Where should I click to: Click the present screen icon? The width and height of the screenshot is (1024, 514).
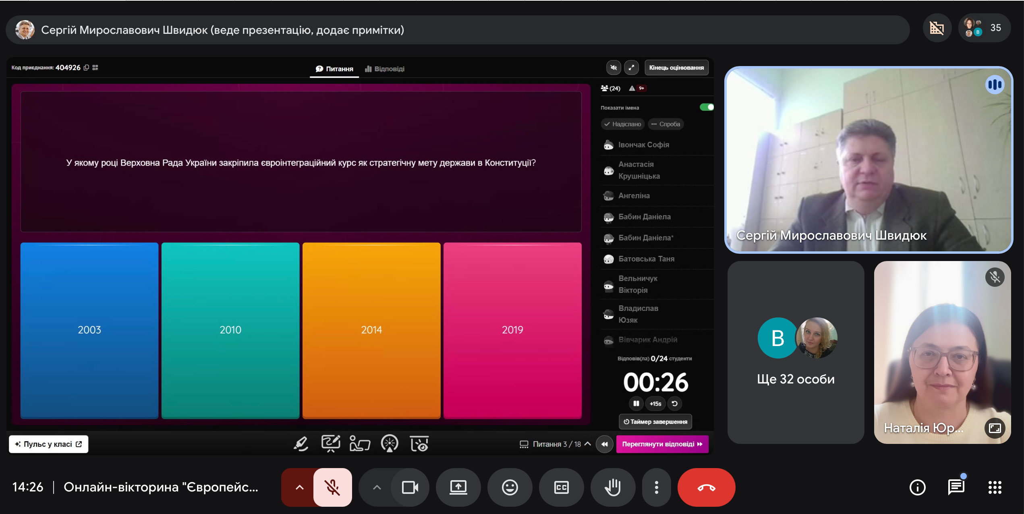pos(458,487)
